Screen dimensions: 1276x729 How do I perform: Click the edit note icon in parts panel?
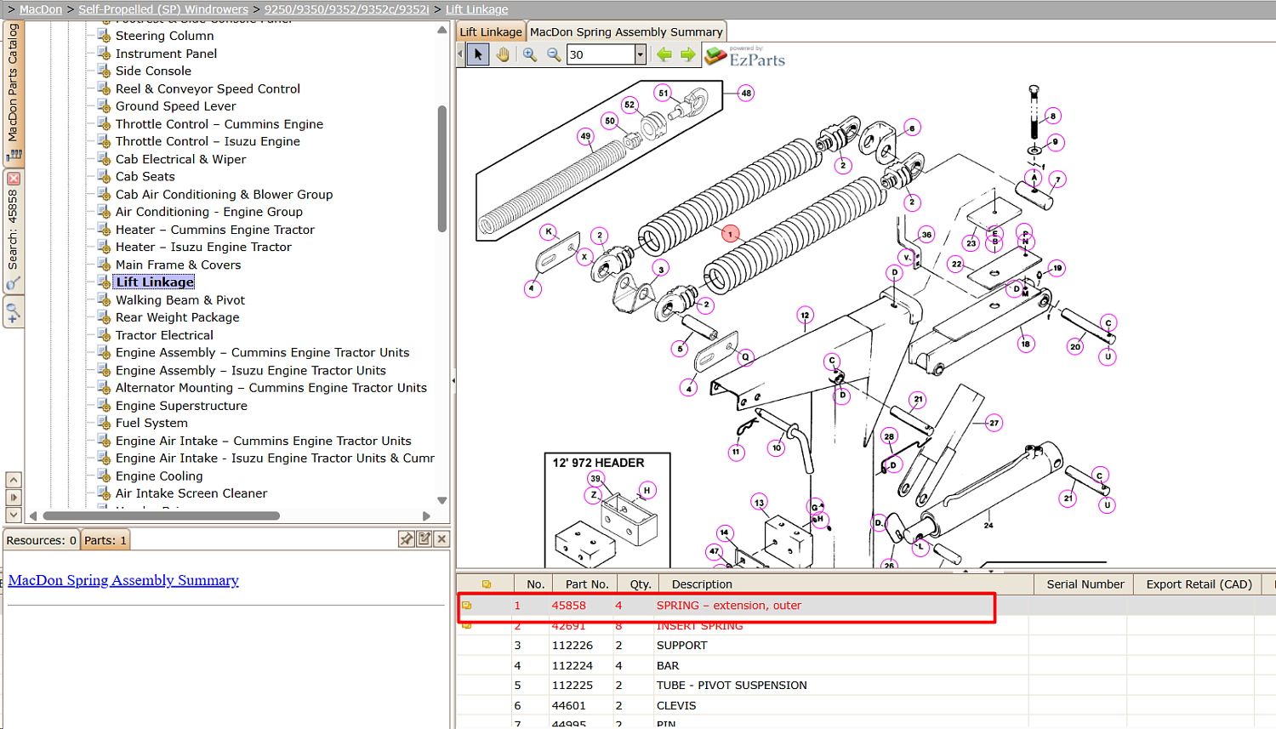(424, 539)
